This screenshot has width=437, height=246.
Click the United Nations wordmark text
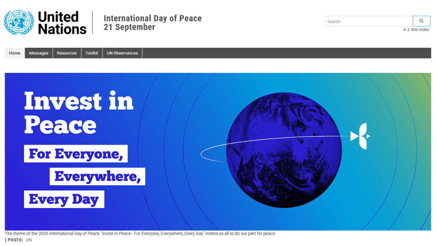[x=62, y=23]
